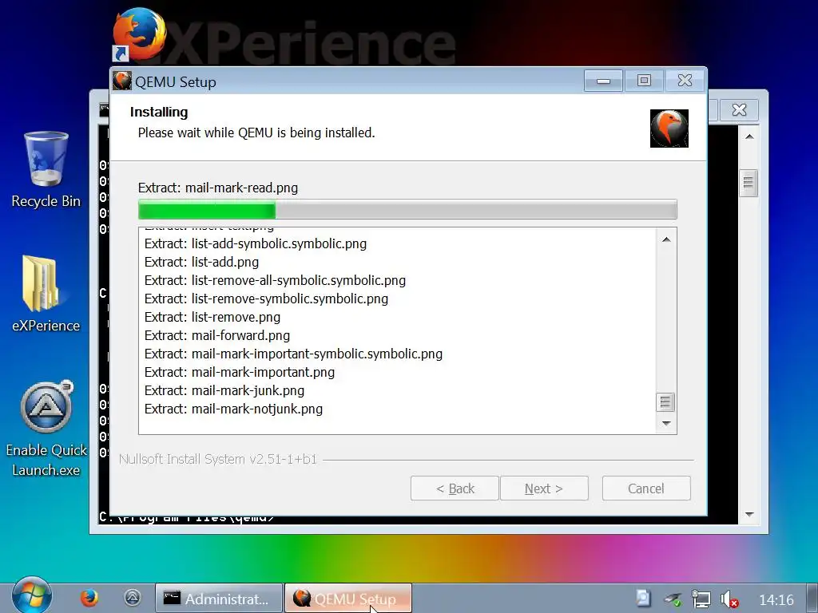818x613 pixels.
Task: Select log line mail-mark-junk.png
Action: tap(224, 390)
